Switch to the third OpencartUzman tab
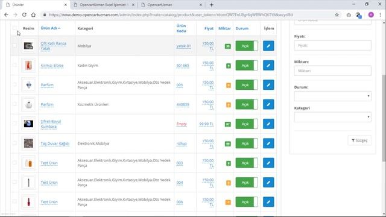 pos(171,5)
